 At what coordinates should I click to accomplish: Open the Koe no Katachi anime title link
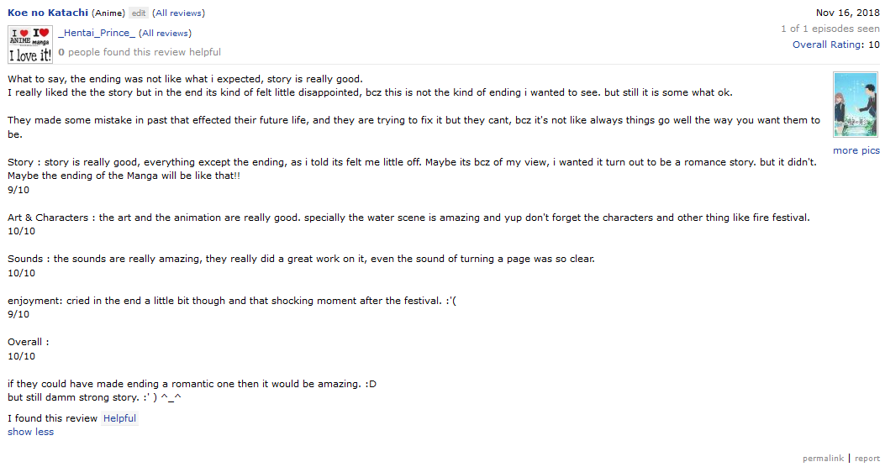click(x=48, y=13)
